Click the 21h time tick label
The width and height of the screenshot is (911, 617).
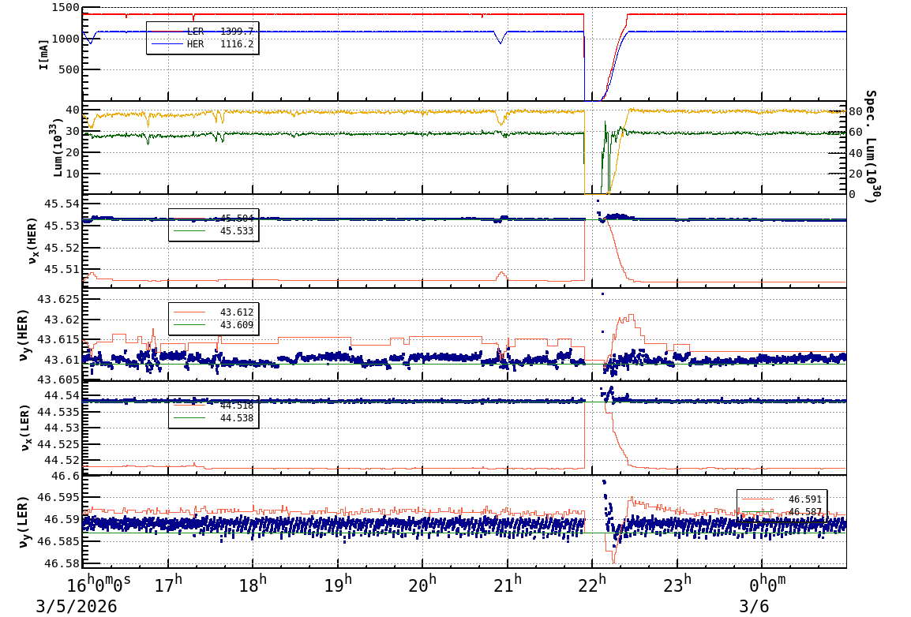(x=508, y=585)
